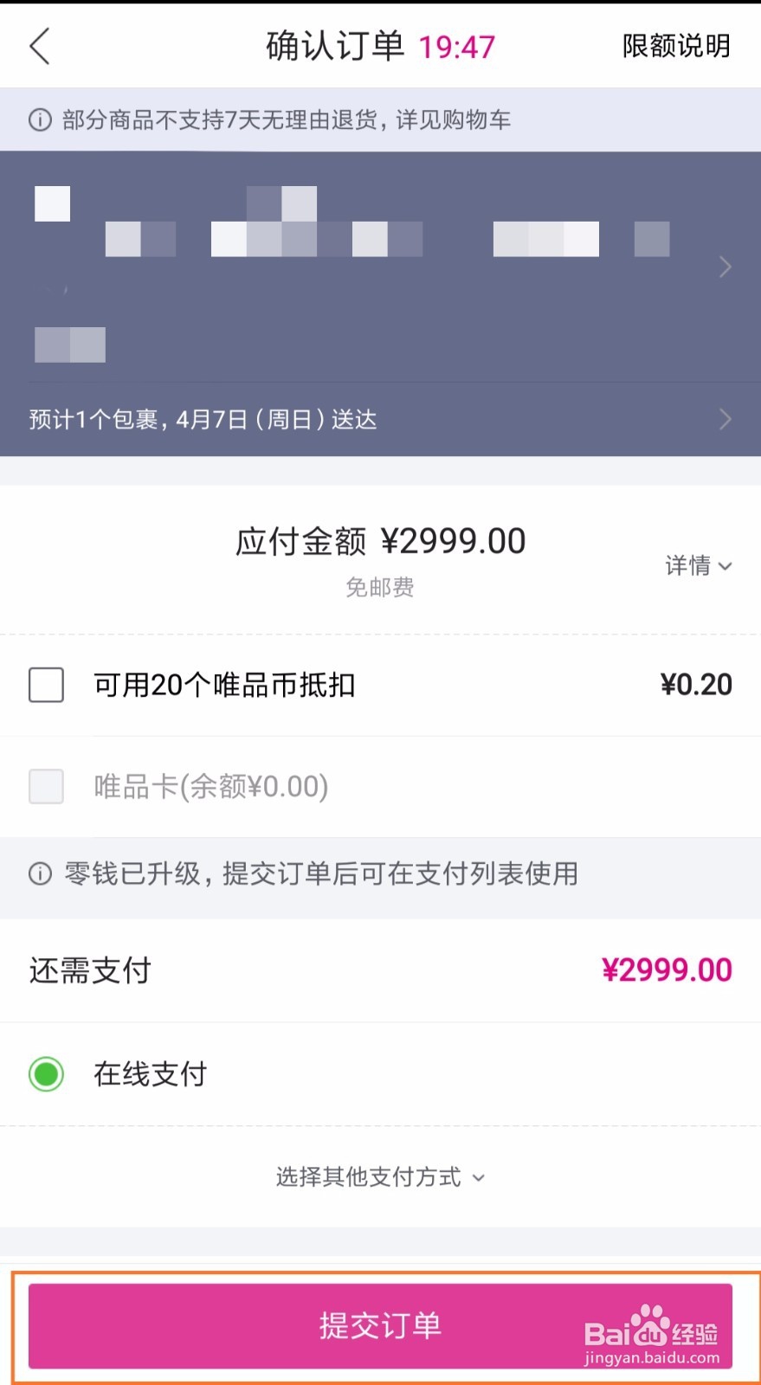Viewport: 761px width, 1385px height.
Task: Tap the back arrow to leave order confirmation
Action: pyautogui.click(x=39, y=47)
